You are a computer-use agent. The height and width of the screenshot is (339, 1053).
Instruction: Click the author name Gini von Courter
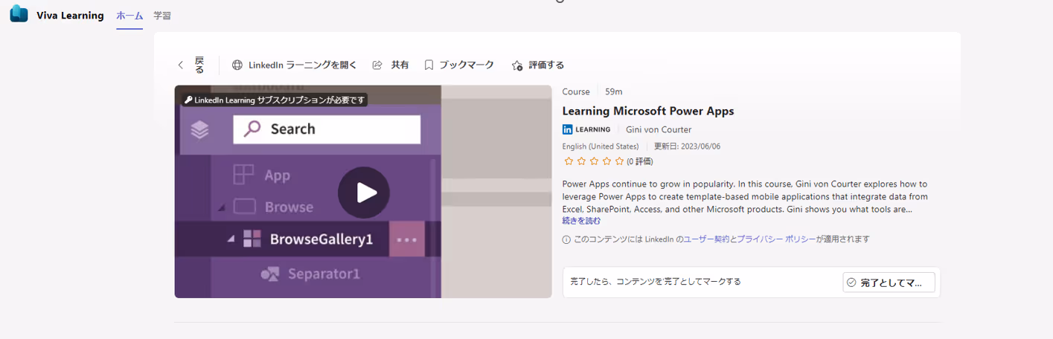659,129
